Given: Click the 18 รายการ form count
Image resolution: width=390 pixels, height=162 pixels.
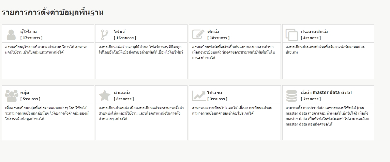Looking at the screenshot, I should pos(218,38).
